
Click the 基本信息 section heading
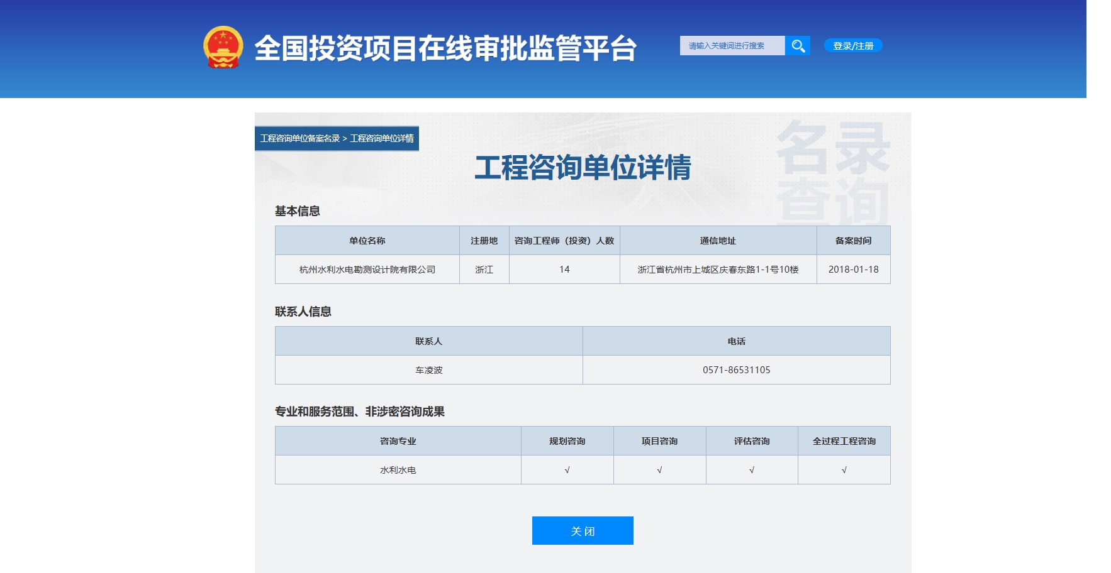298,211
